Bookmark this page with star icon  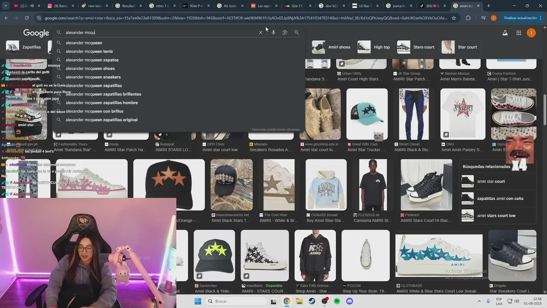point(453,18)
